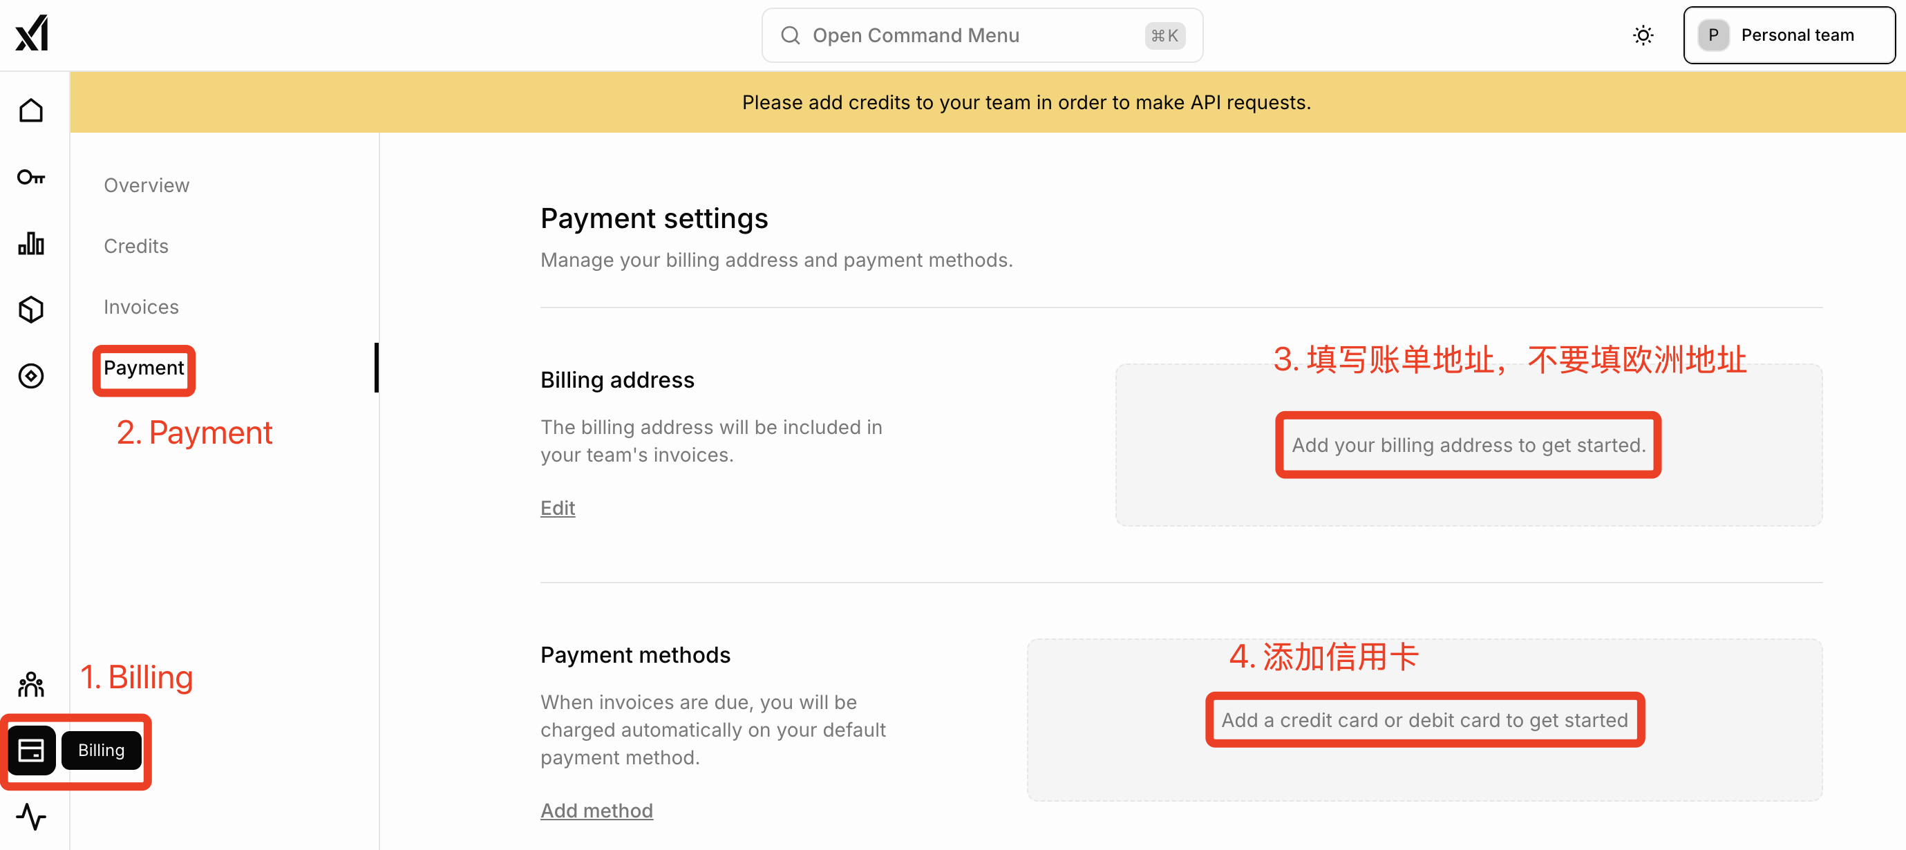This screenshot has height=850, width=1906.
Task: Open usage bar chart icon
Action: (x=31, y=243)
